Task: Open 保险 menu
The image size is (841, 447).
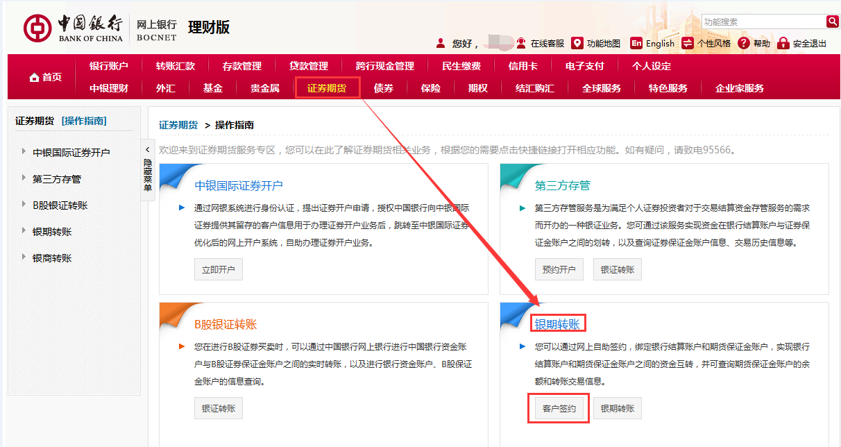Action: point(431,88)
